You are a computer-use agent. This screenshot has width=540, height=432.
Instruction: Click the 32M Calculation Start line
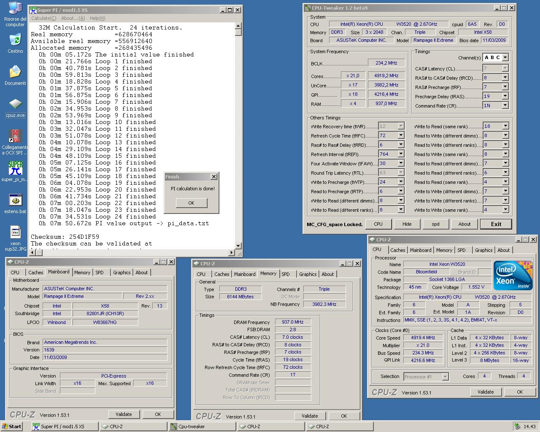pyautogui.click(x=111, y=27)
